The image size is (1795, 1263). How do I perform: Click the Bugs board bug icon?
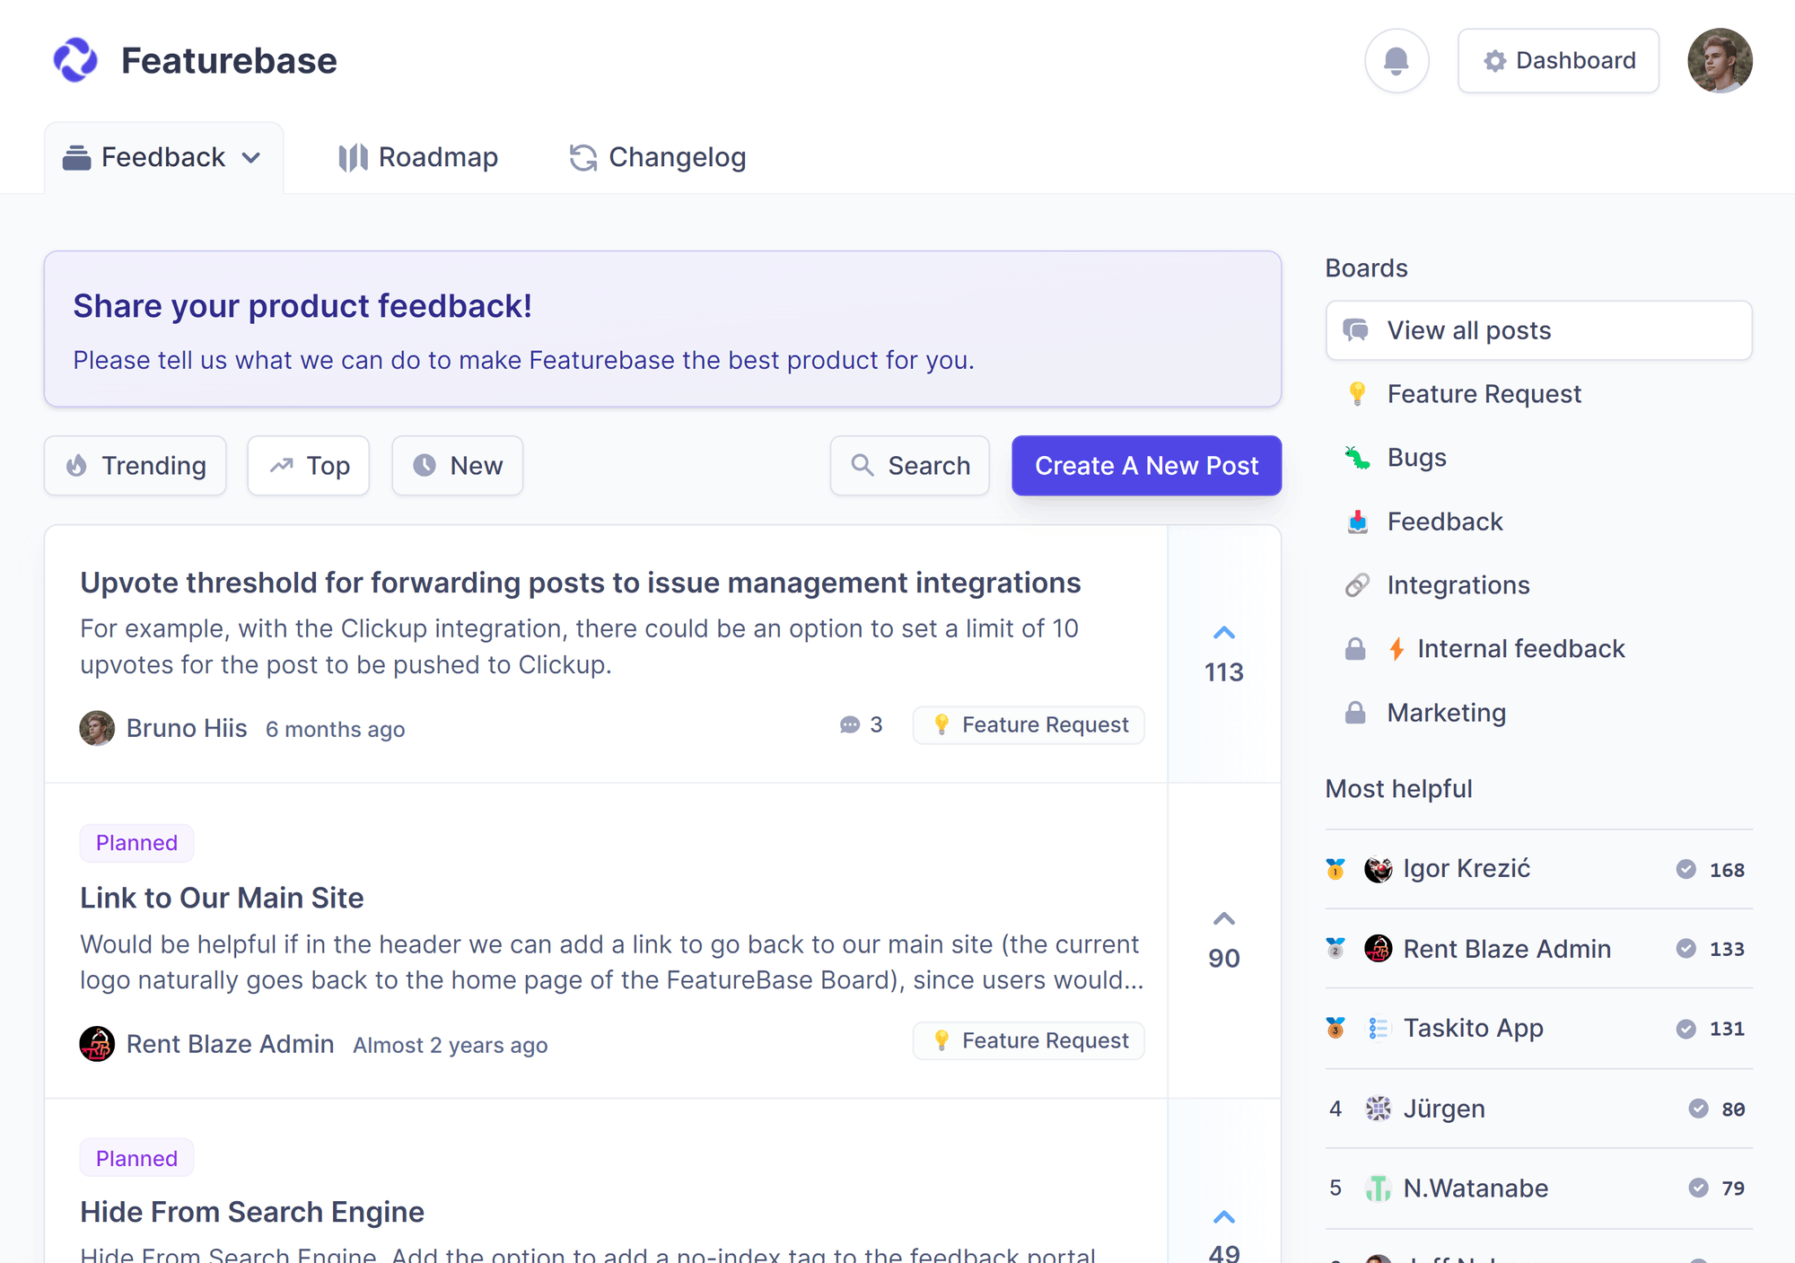1358,457
